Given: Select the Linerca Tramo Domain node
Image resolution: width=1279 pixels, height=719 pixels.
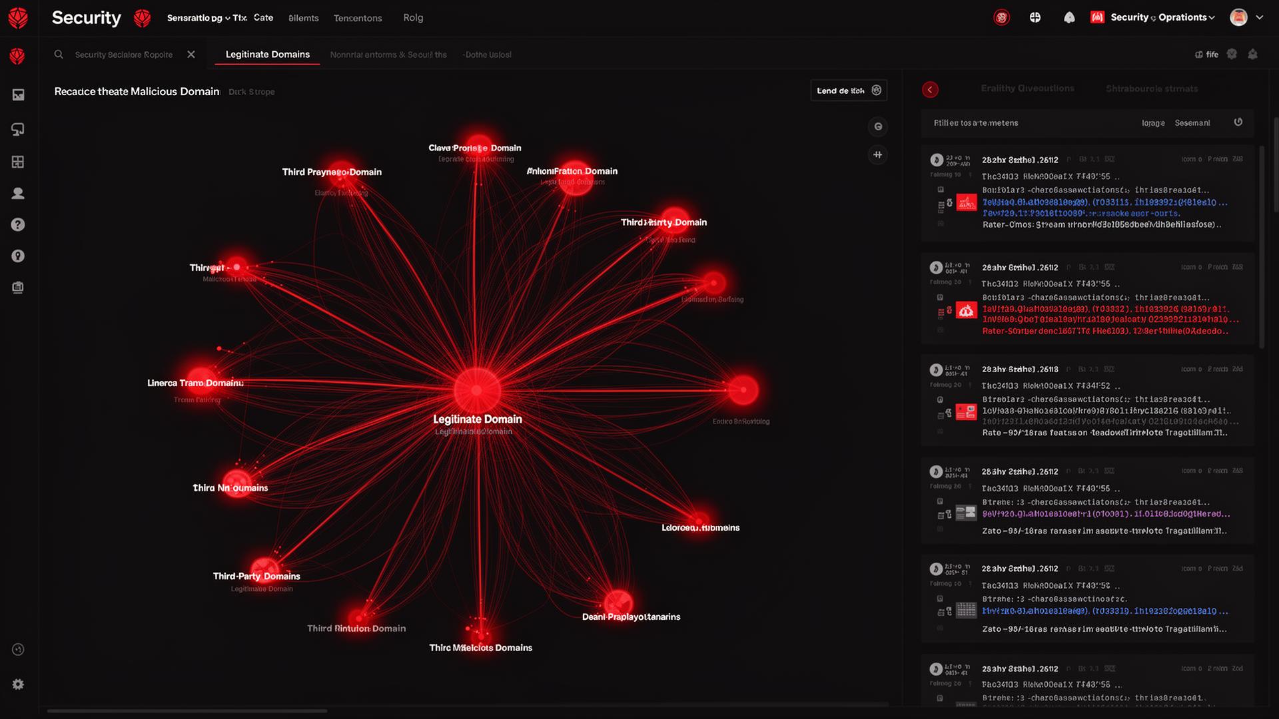Looking at the screenshot, I should click(200, 381).
